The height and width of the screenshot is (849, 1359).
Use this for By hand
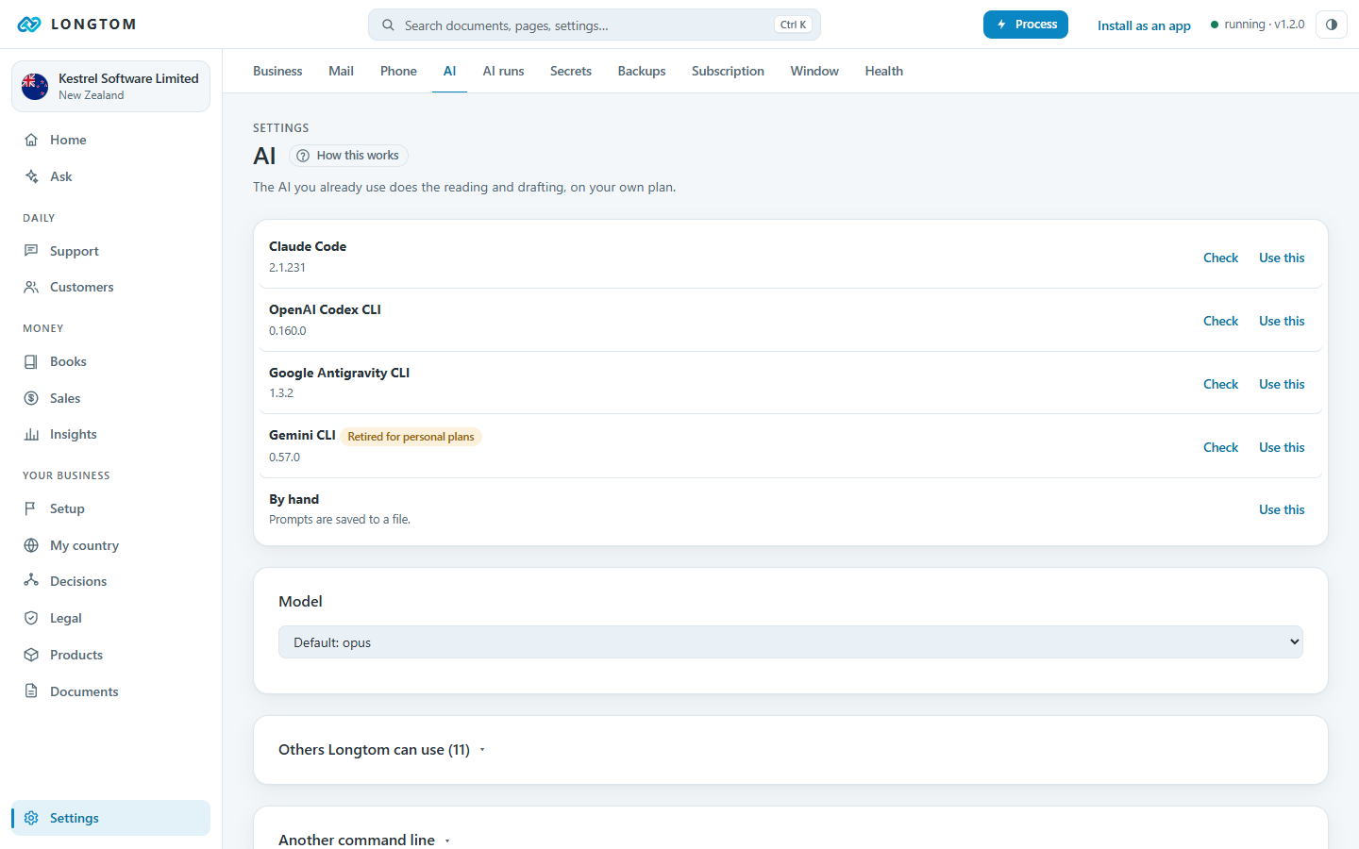click(1282, 509)
